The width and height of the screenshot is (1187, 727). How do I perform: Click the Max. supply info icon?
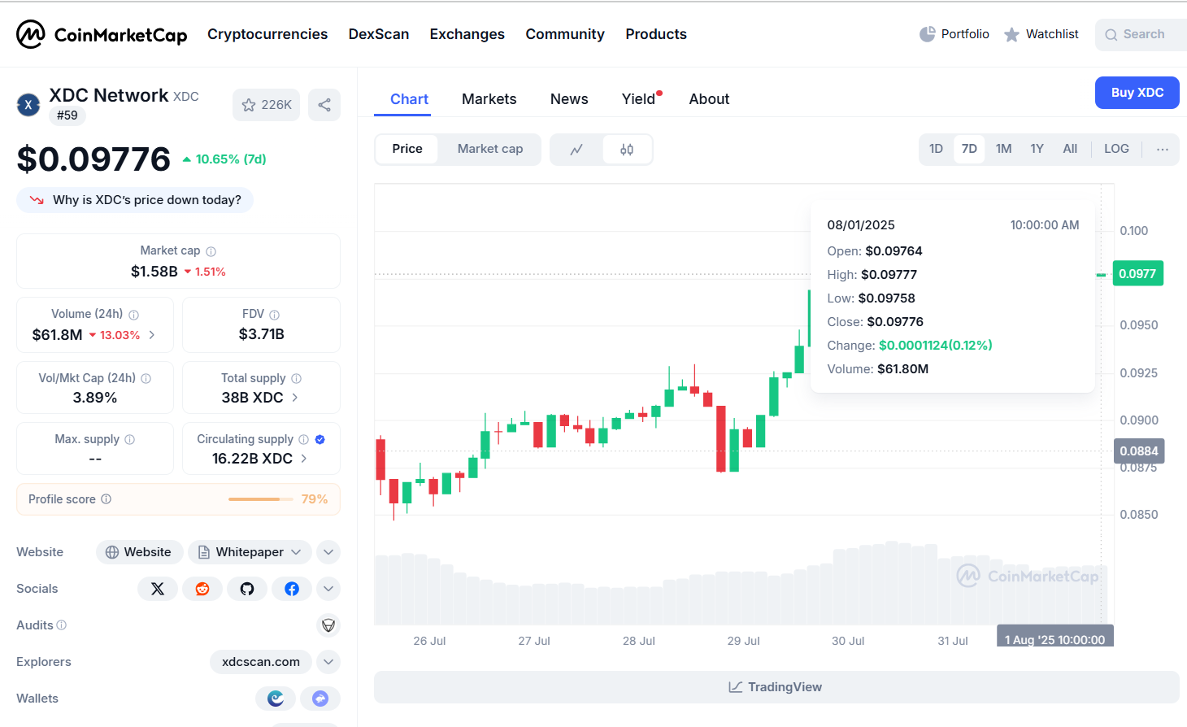point(130,439)
